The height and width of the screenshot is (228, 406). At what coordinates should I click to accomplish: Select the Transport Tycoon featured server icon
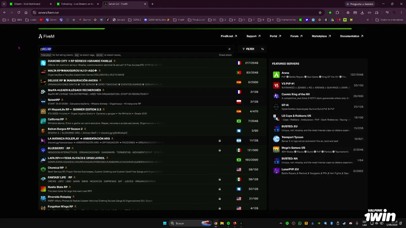pyautogui.click(x=276, y=139)
